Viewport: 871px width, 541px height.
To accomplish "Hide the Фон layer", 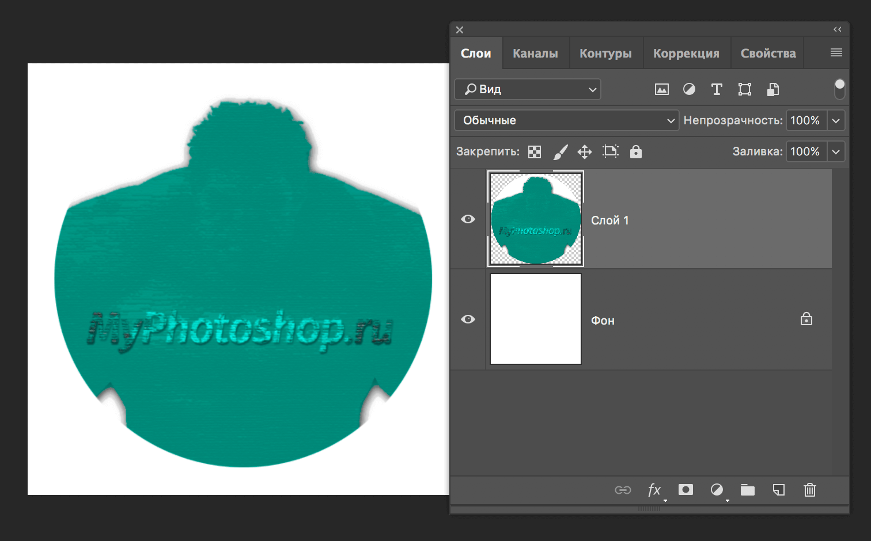I will [x=468, y=319].
